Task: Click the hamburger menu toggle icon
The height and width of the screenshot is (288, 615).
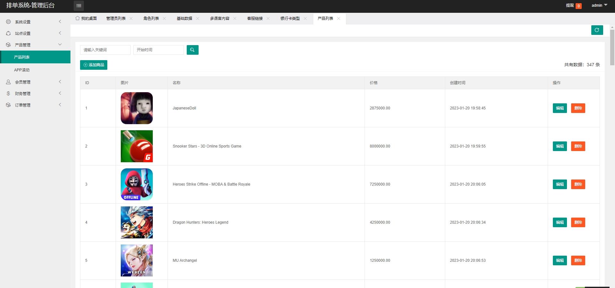Action: coord(79,6)
